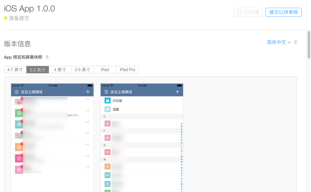This screenshot has width=311, height=192.
Task: Click the WE avatar in contact list
Action: (x=107, y=175)
